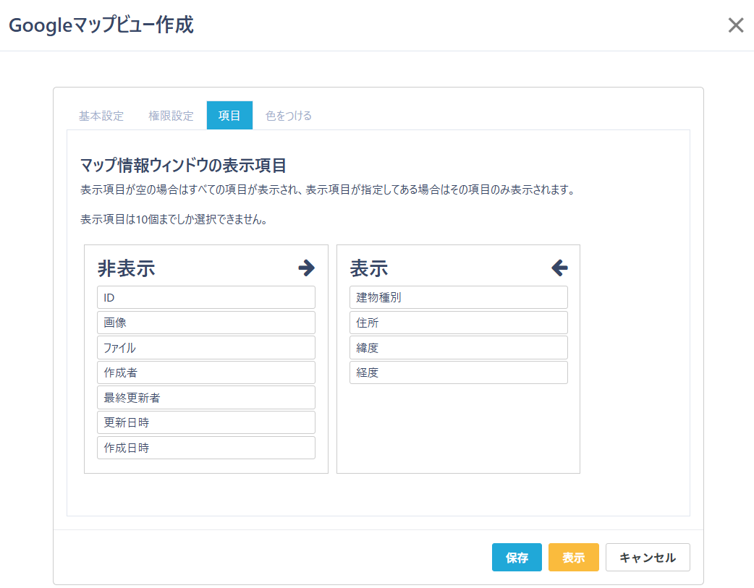Select the 更新日時 field in 非表示
The image size is (754, 588).
[x=206, y=422]
